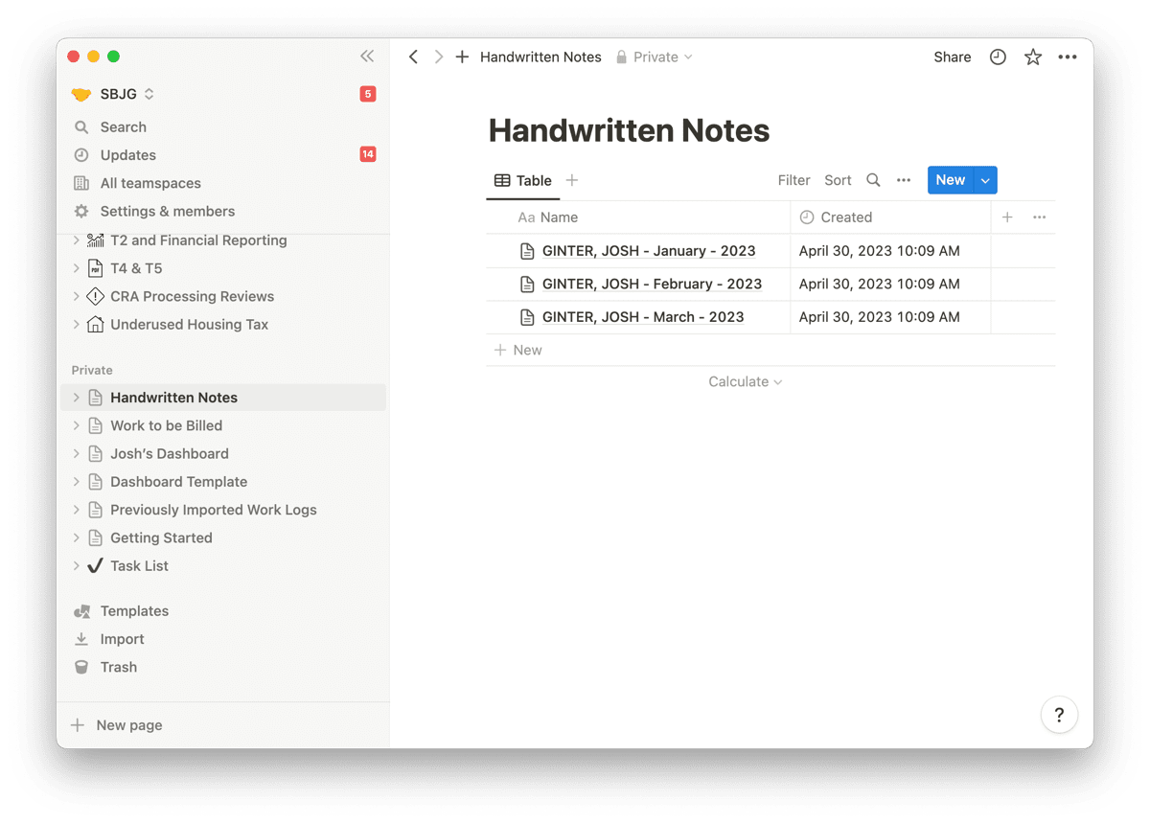The height and width of the screenshot is (823, 1150).
Task: Open Previously Imported Work Logs page
Action: point(213,510)
